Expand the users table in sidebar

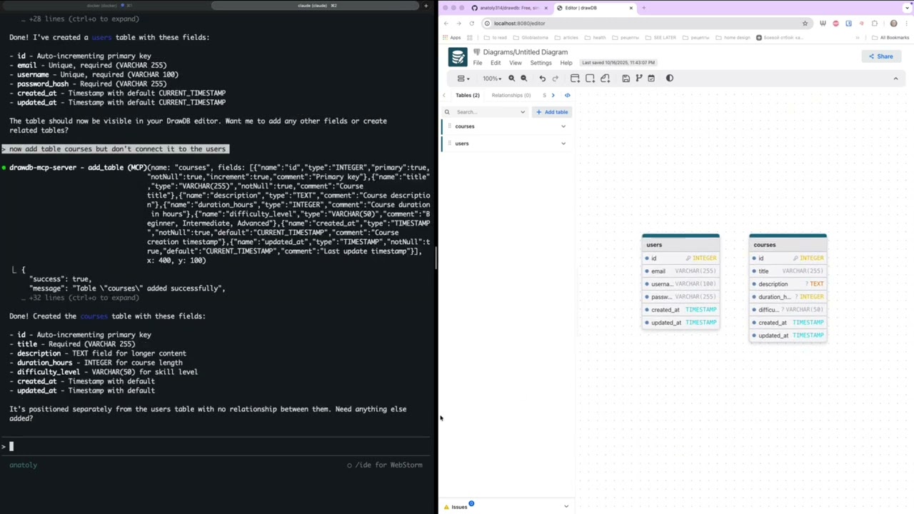pyautogui.click(x=563, y=143)
